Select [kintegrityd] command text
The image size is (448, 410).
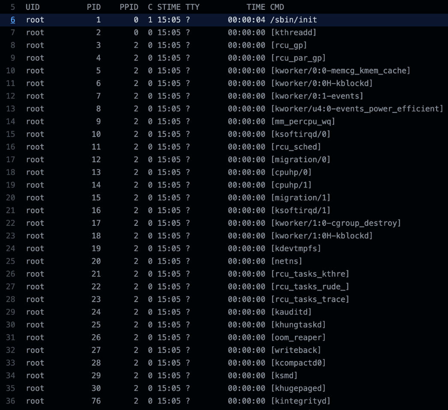[x=301, y=401]
